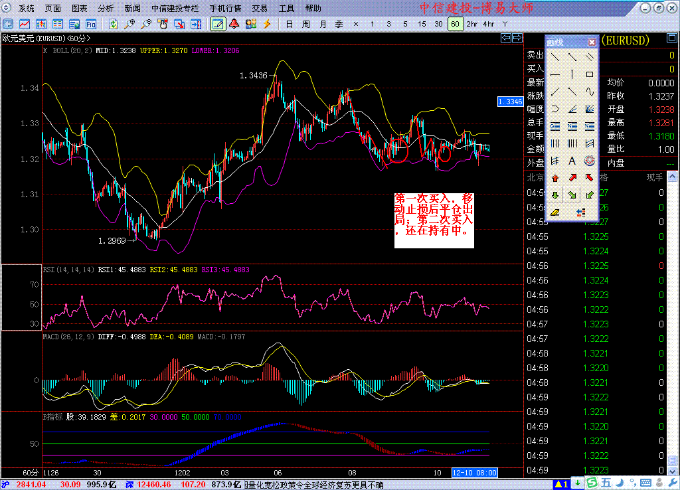Click the 12-10 08:00 time marker

[x=474, y=473]
